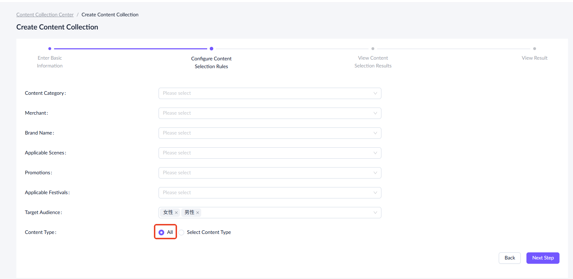Click the Target Audience dropdown arrow
This screenshot has height=279, width=573.
[x=375, y=213]
